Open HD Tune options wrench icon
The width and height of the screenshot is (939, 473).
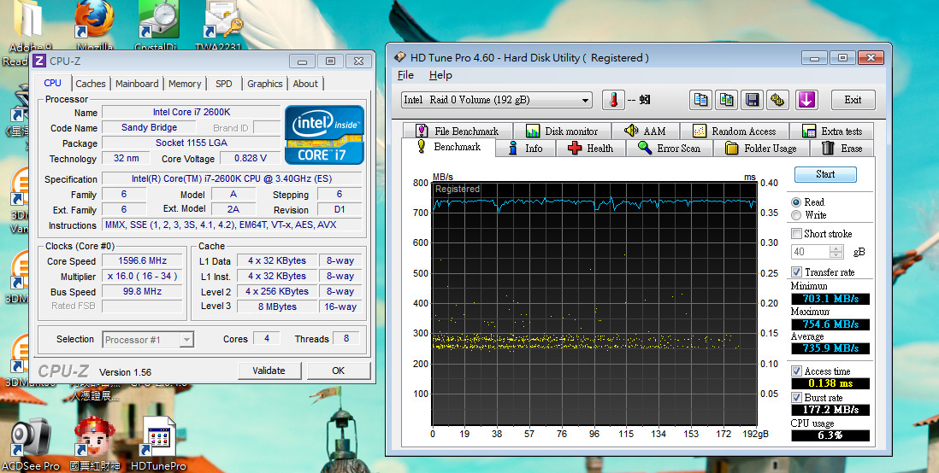pos(777,100)
